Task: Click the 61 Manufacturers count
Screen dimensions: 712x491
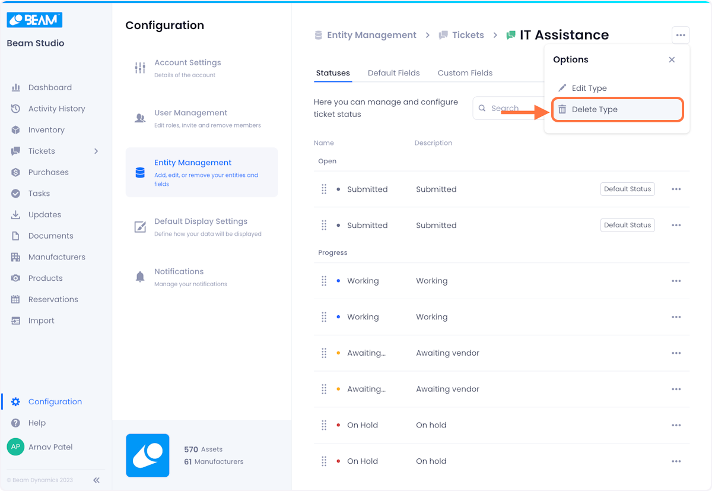Action: 214,461
